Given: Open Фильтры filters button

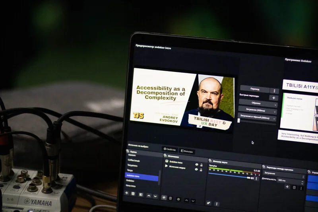Looking at the screenshot, I should 187,151.
